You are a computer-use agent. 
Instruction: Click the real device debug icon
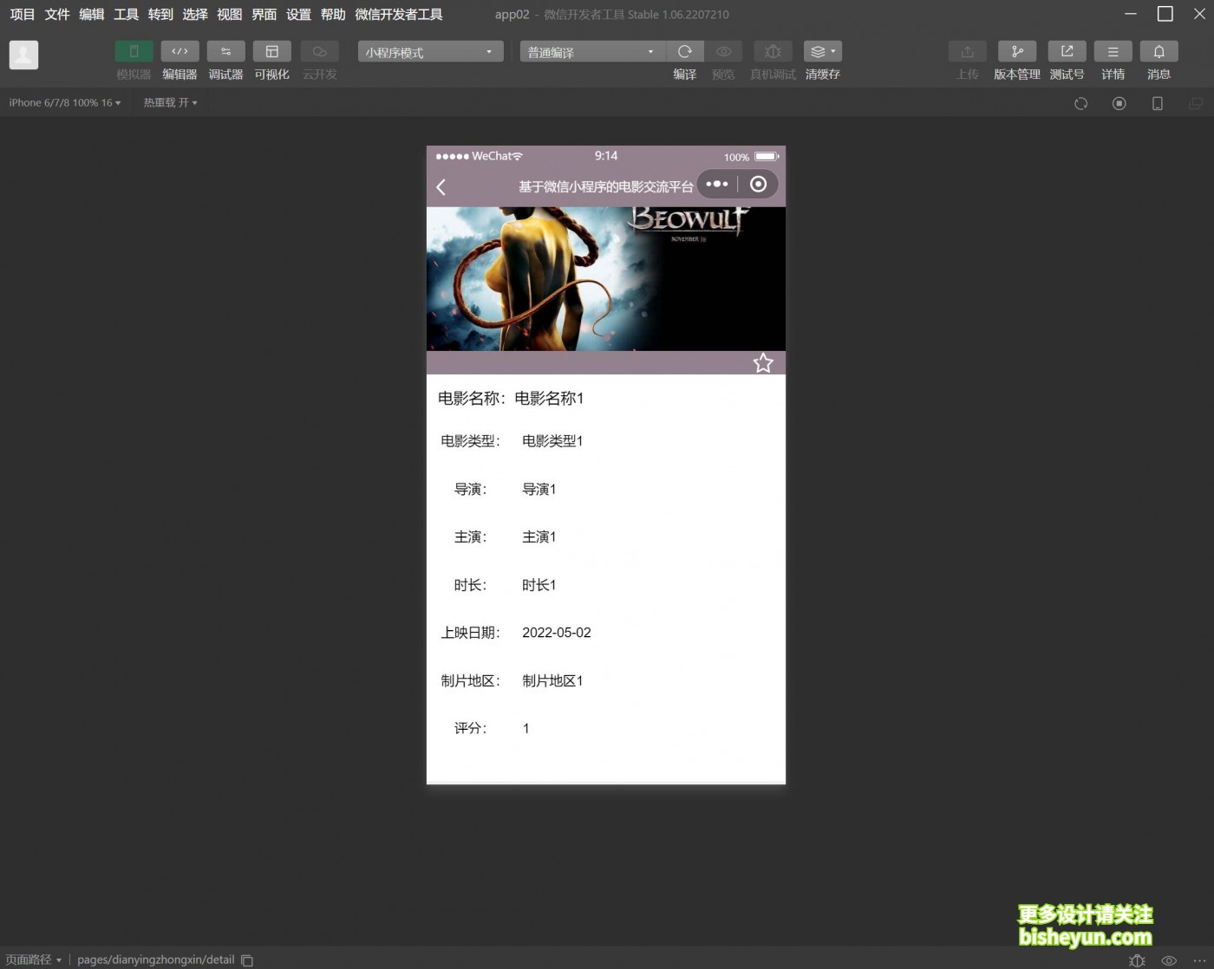coord(773,51)
